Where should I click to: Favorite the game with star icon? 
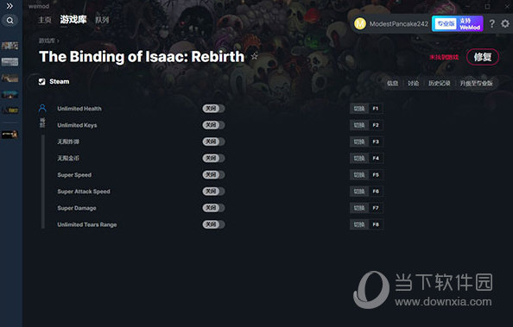254,57
